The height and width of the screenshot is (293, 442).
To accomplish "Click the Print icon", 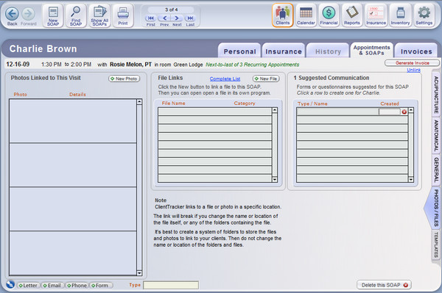I will 123,15.
